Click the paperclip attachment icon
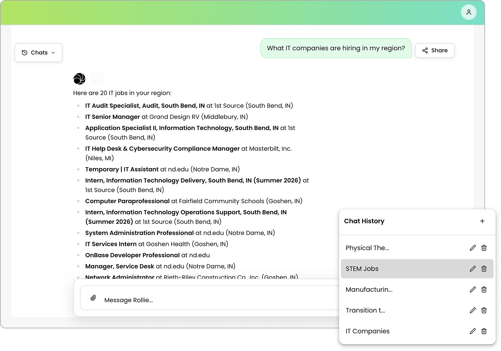 [x=93, y=297]
